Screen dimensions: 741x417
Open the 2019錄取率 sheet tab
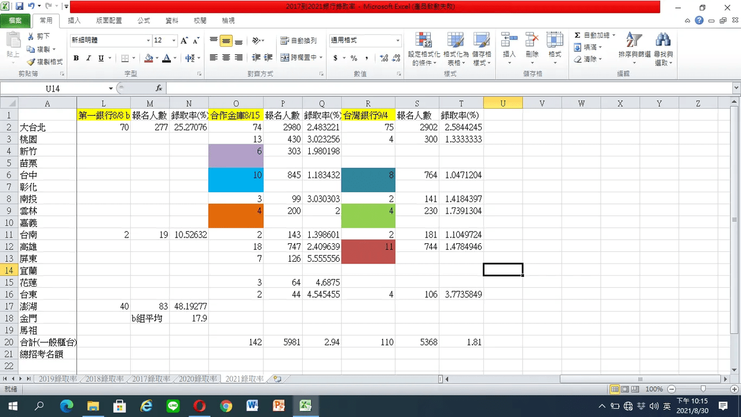click(x=57, y=379)
